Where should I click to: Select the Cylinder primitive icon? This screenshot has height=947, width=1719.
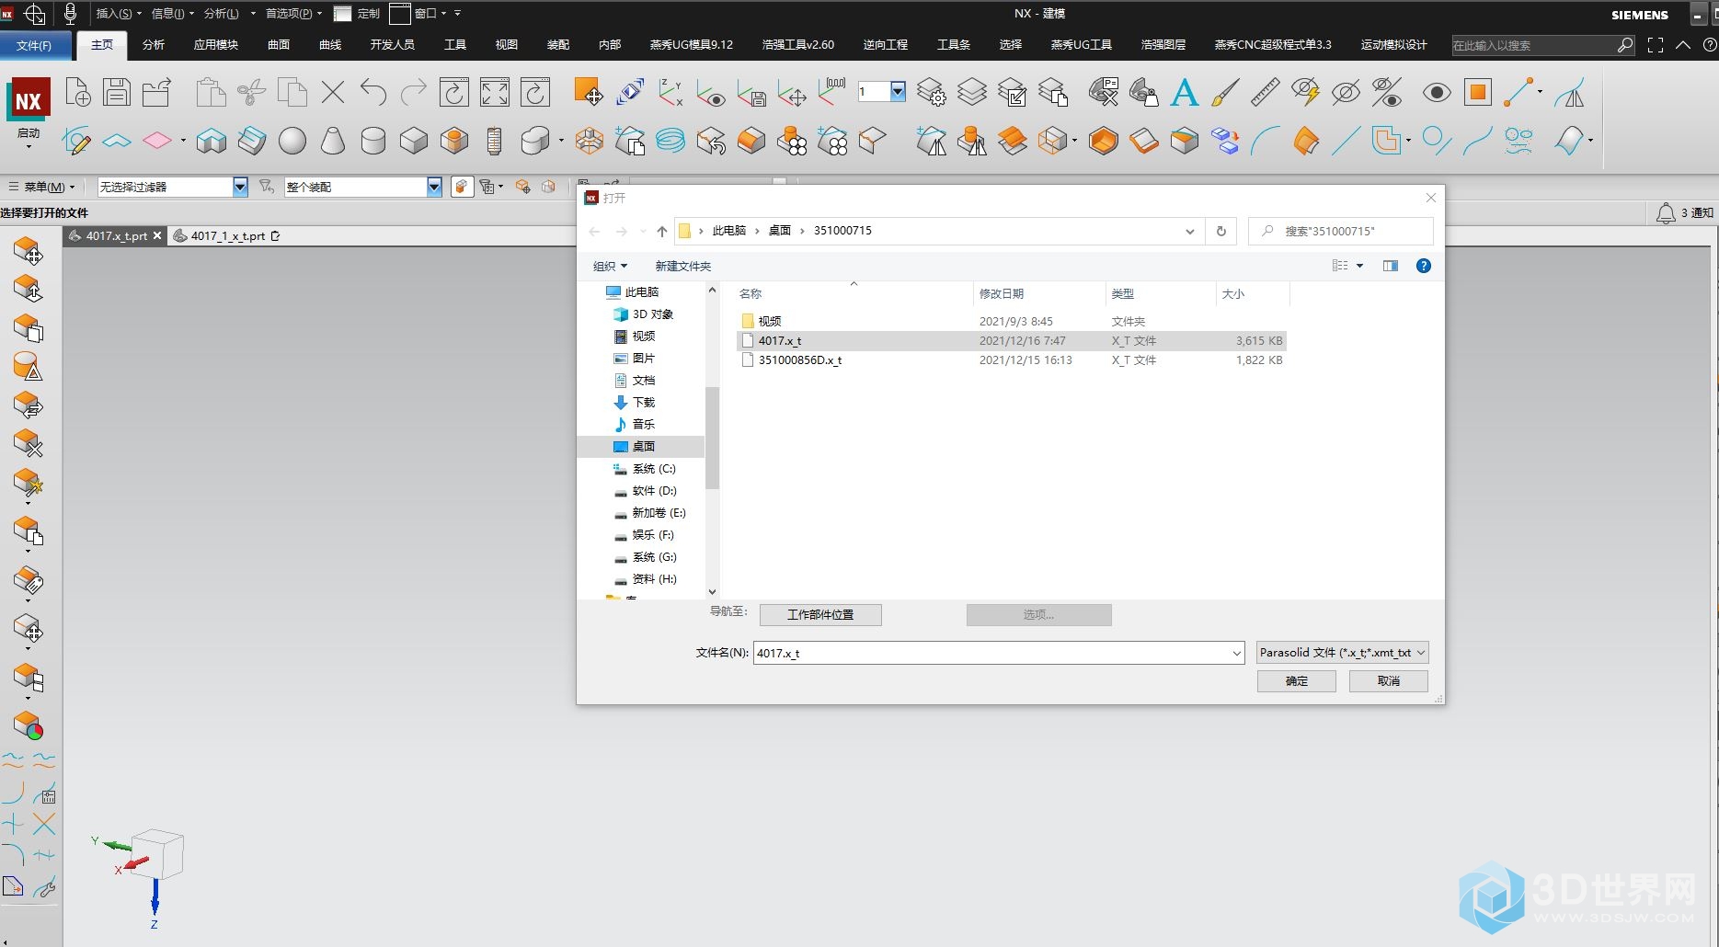(372, 141)
